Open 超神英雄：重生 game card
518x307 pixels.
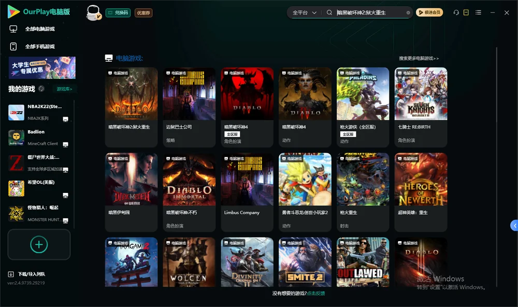point(421,192)
